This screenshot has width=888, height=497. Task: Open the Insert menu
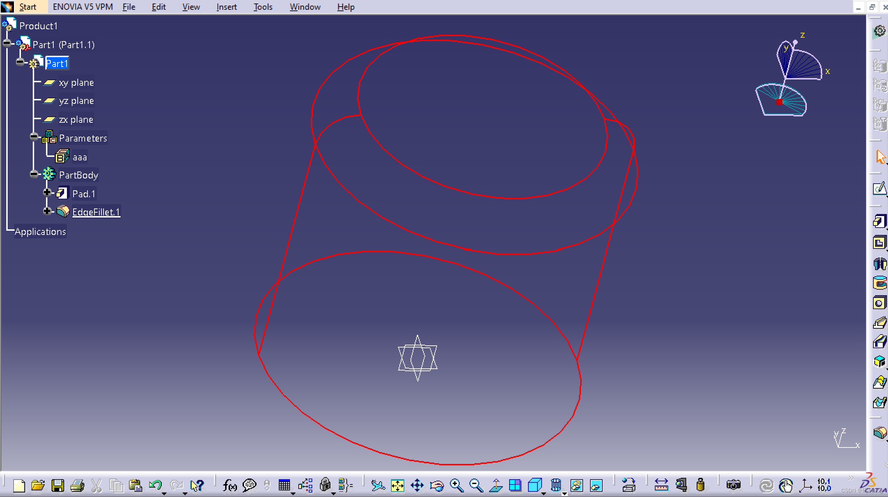pos(226,7)
